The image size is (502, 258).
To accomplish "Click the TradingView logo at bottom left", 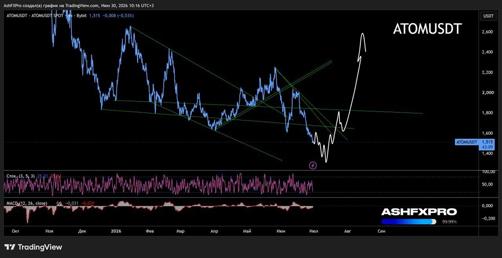I will point(33,247).
